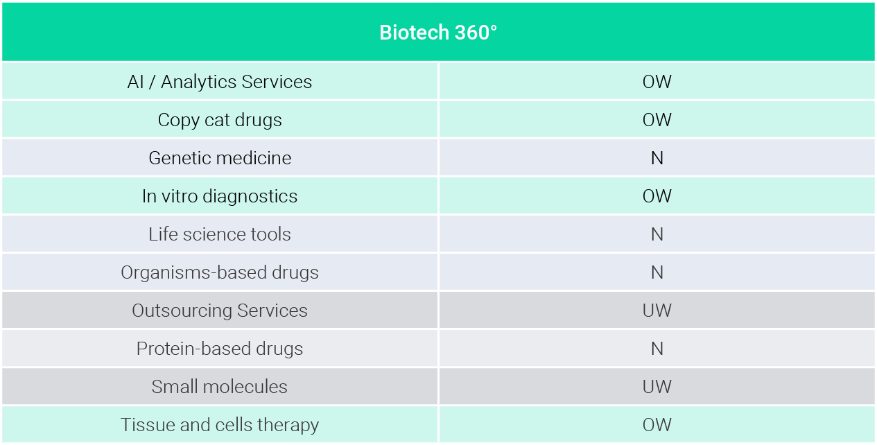Click the Protein-based drugs cell
877x445 pixels.
[x=220, y=349]
